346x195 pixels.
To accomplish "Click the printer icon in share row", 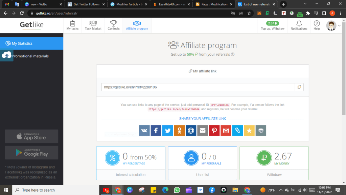I will 261,131.
